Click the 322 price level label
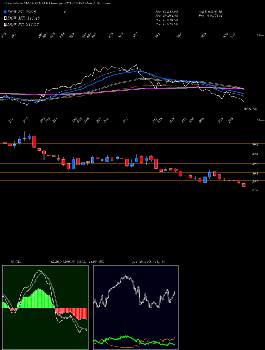Image resolution: width=265 pixels, height=350 pixels. [x=255, y=164]
